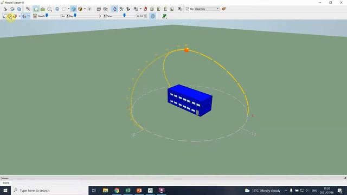Open Task View from the taskbar
Screen dimensions: 347x195
tap(94, 190)
